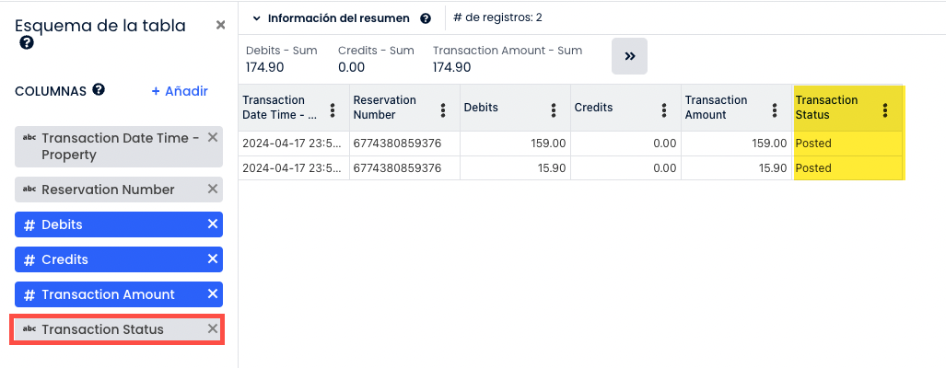Screen dimensions: 946x368
Task: Remove Transaction Date Time - Property column chip
Action: click(213, 138)
